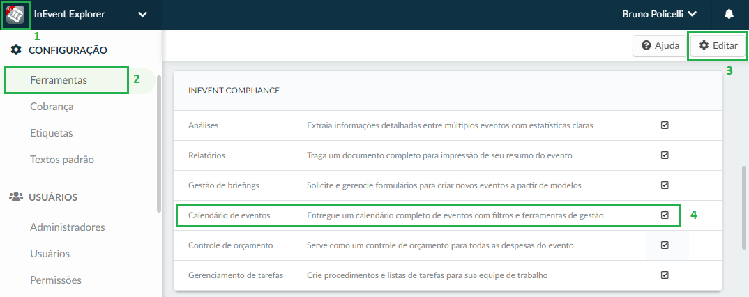
Task: Click the Gerenciamento de tarefas label
Action: coord(236,275)
